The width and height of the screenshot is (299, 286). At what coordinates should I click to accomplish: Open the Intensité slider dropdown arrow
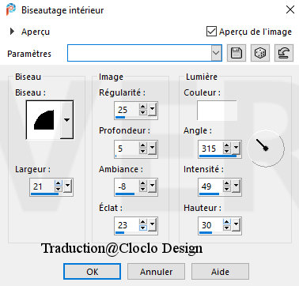[x=236, y=186]
